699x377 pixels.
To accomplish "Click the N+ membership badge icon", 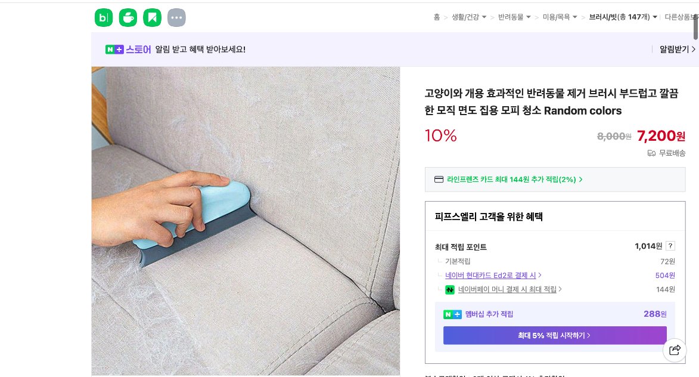I will pos(452,314).
